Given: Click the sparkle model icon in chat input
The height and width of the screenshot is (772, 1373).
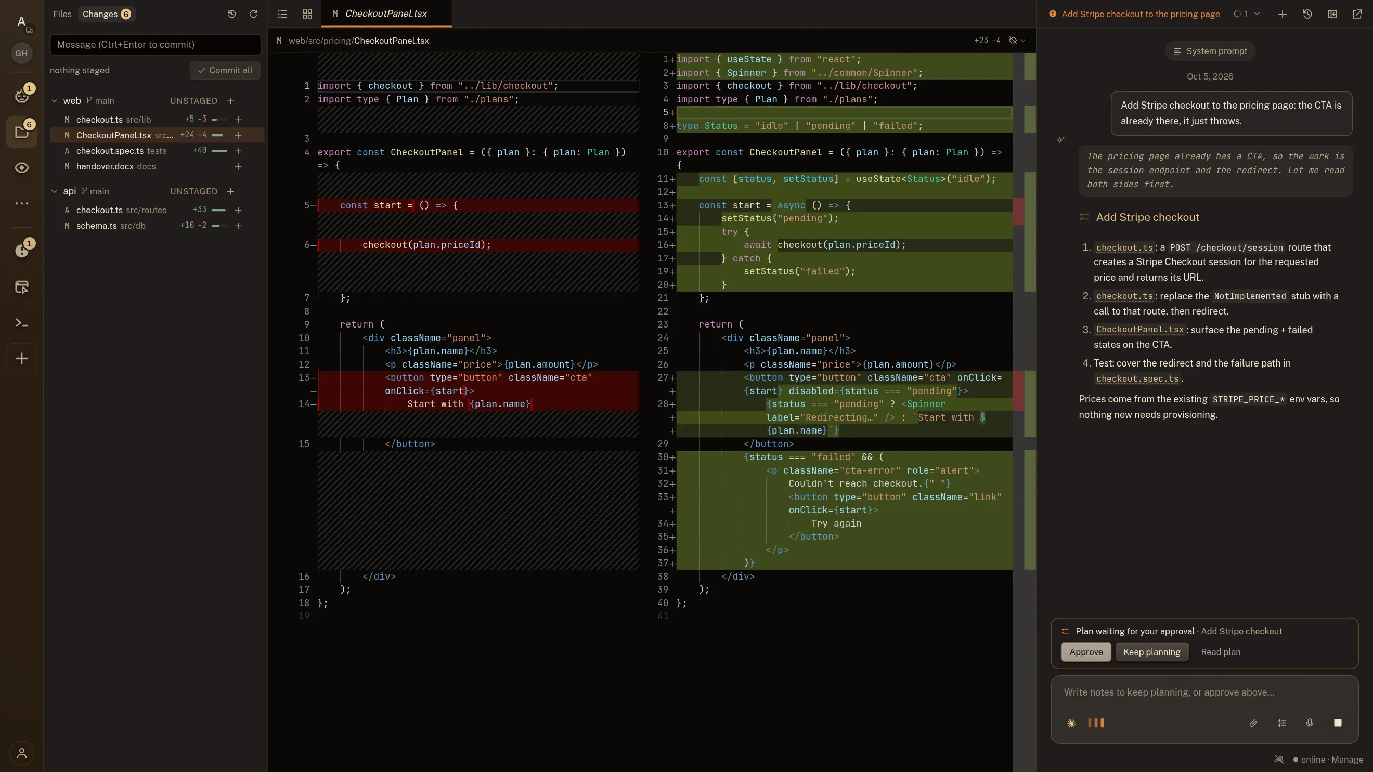Looking at the screenshot, I should pyautogui.click(x=1071, y=723).
